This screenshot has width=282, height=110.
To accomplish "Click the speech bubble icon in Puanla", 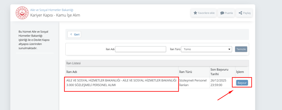I will 222,13.
